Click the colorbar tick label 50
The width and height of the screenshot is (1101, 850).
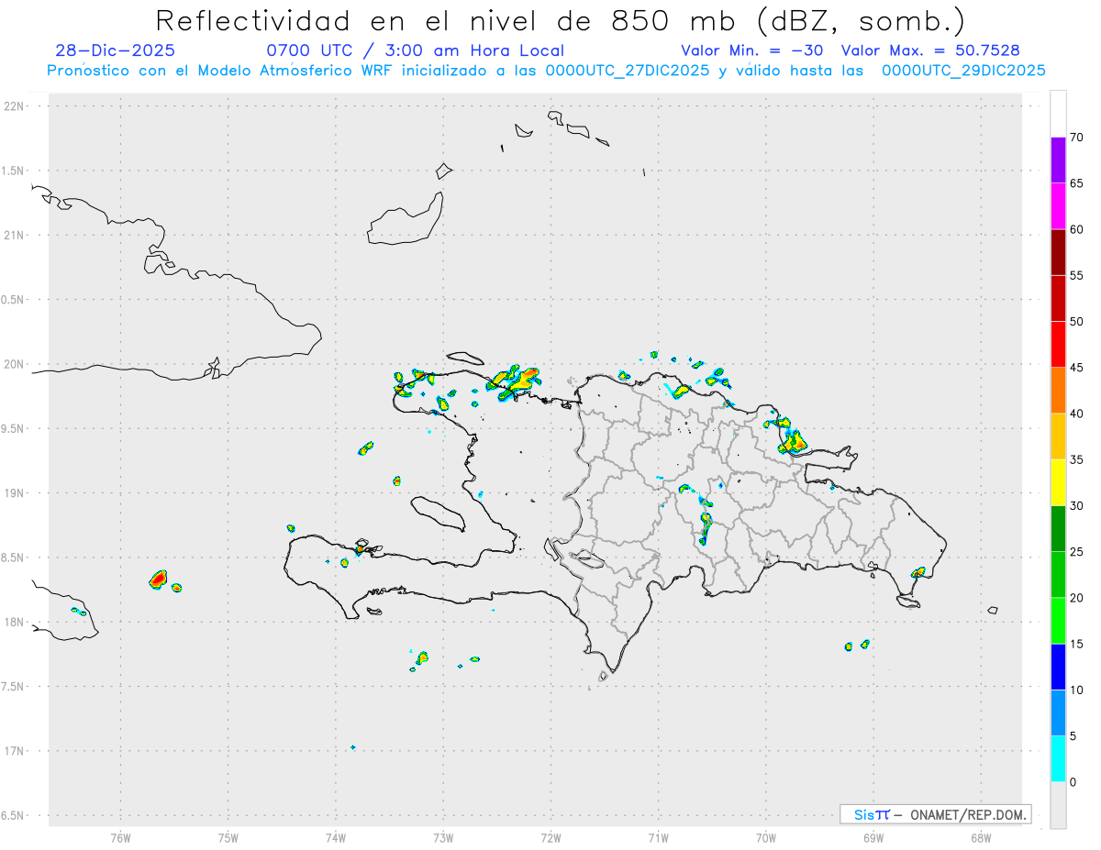coord(1077,322)
